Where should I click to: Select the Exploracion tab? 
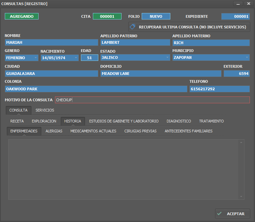coord(44,121)
